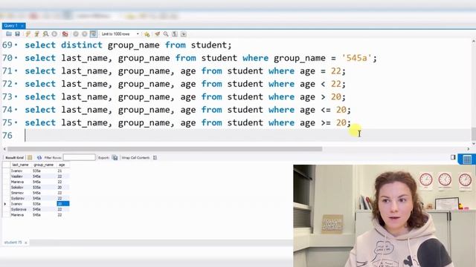This screenshot has height=267, width=476.
Task: Select the Sokolov cell in results
Action: (x=17, y=188)
